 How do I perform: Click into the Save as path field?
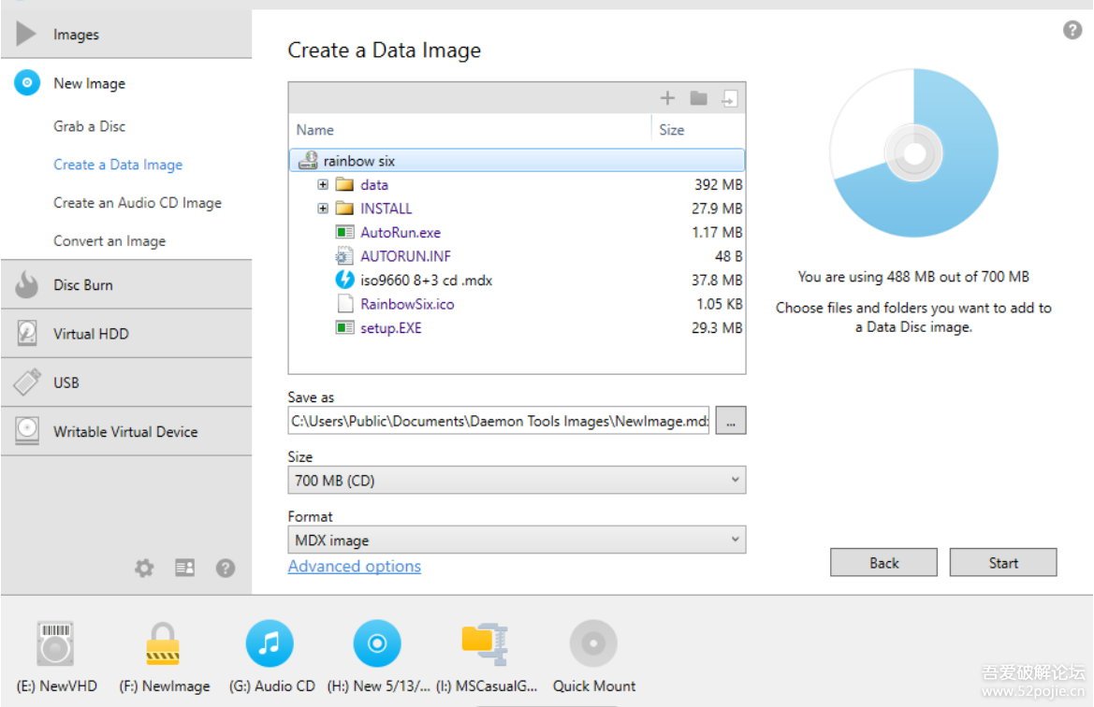498,421
